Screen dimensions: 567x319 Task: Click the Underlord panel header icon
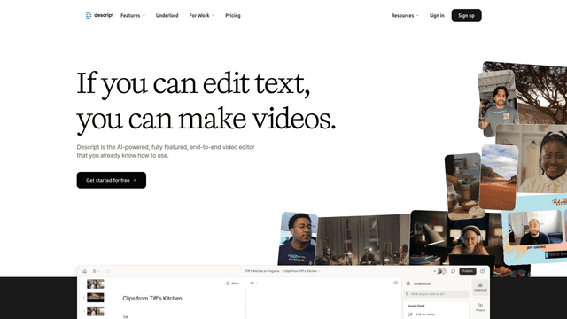click(408, 284)
